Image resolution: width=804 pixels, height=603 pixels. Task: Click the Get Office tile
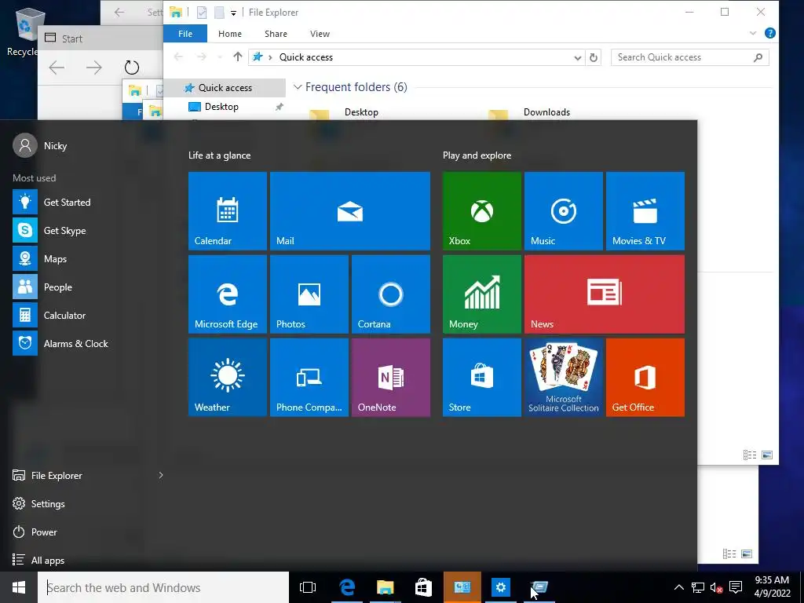pyautogui.click(x=645, y=378)
